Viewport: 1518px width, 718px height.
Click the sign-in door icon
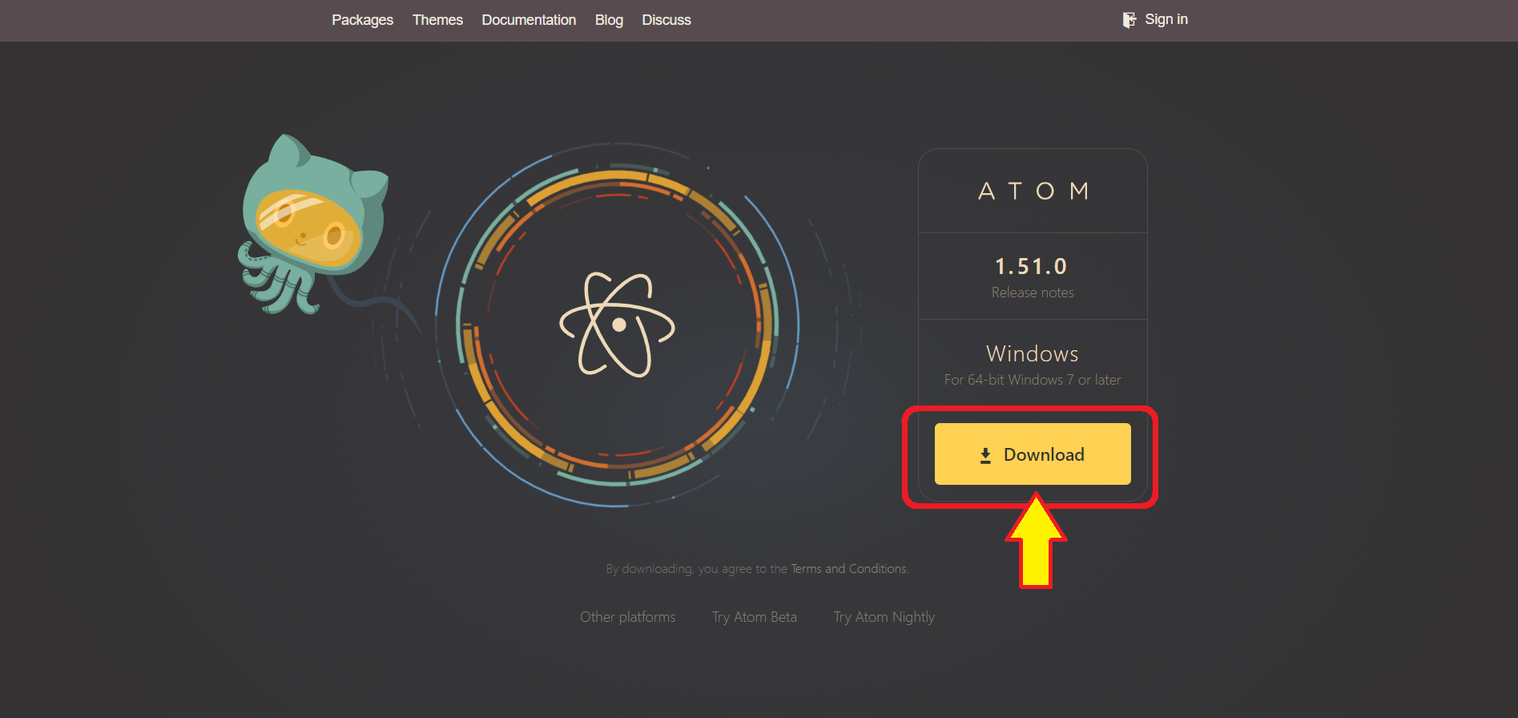[1129, 20]
